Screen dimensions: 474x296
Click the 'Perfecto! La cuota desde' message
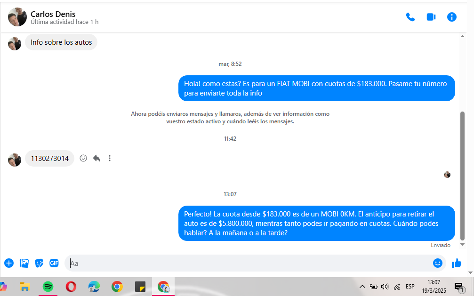click(x=316, y=224)
